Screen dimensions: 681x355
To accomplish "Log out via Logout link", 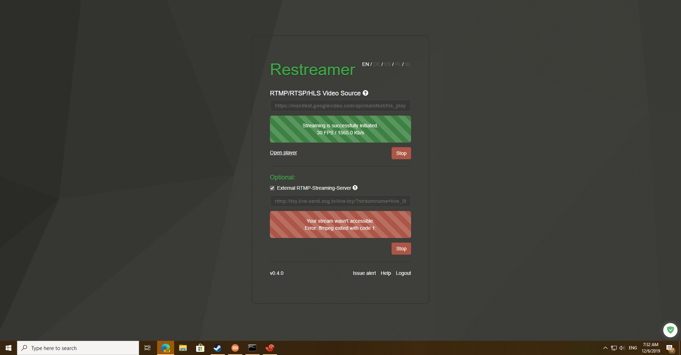I will (403, 273).
